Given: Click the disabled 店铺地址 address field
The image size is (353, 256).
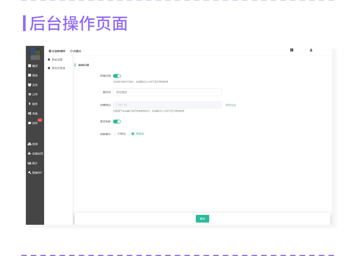Looking at the screenshot, I should pyautogui.click(x=167, y=105).
